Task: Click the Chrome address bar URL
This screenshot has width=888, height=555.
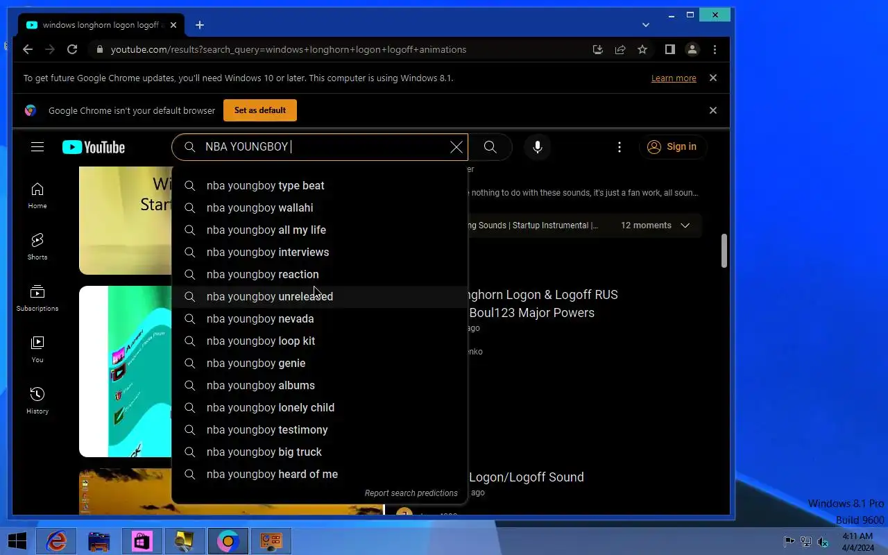Action: [289, 49]
